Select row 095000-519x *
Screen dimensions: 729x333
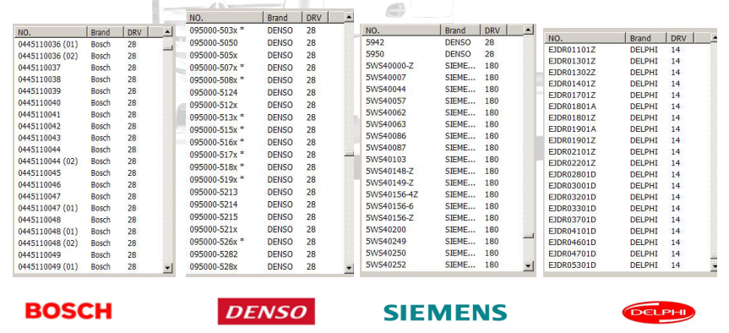(x=265, y=179)
